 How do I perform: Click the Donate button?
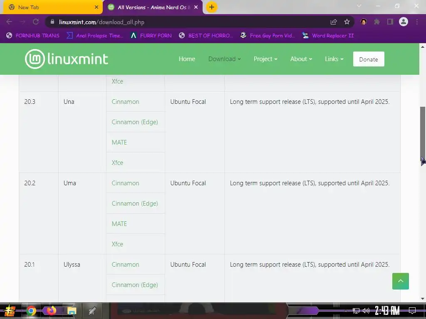[369, 59]
